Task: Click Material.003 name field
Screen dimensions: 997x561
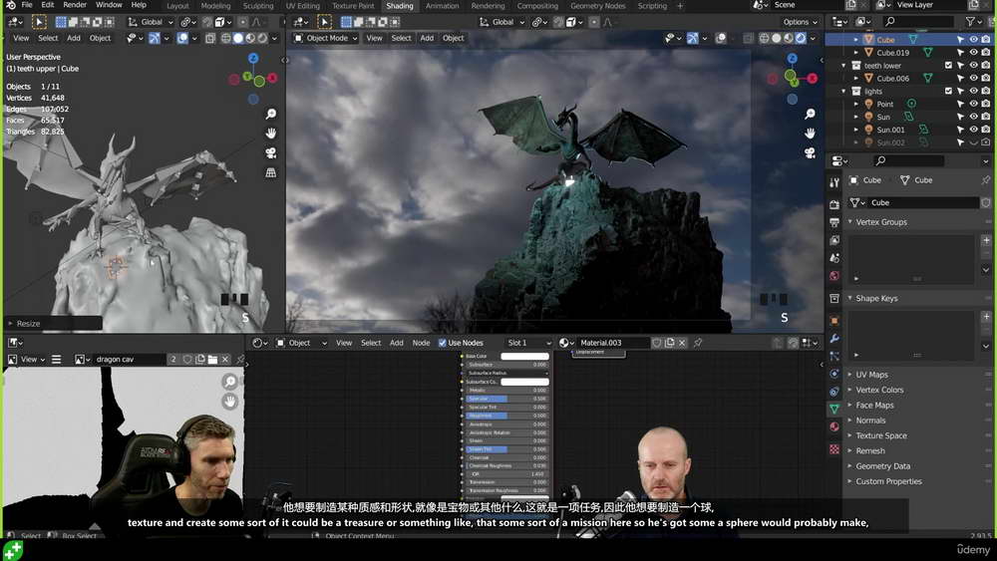Action: 613,343
